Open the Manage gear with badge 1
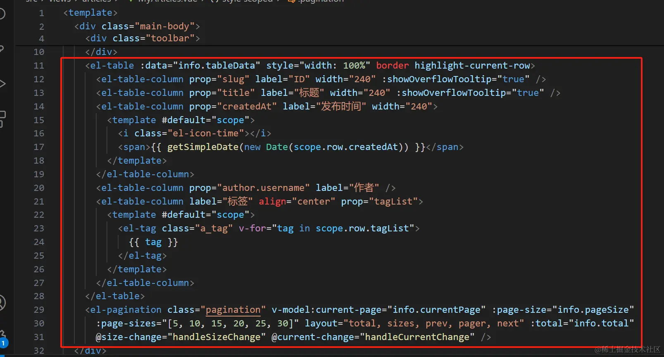The height and width of the screenshot is (357, 664). coord(2,340)
